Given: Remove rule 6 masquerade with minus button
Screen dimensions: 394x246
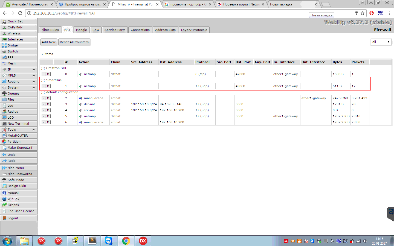Looking at the screenshot, I should click(44, 122).
